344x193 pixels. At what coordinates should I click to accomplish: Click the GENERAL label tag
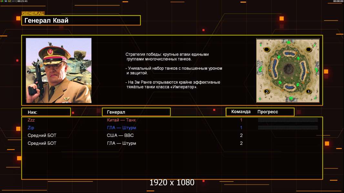(33, 13)
